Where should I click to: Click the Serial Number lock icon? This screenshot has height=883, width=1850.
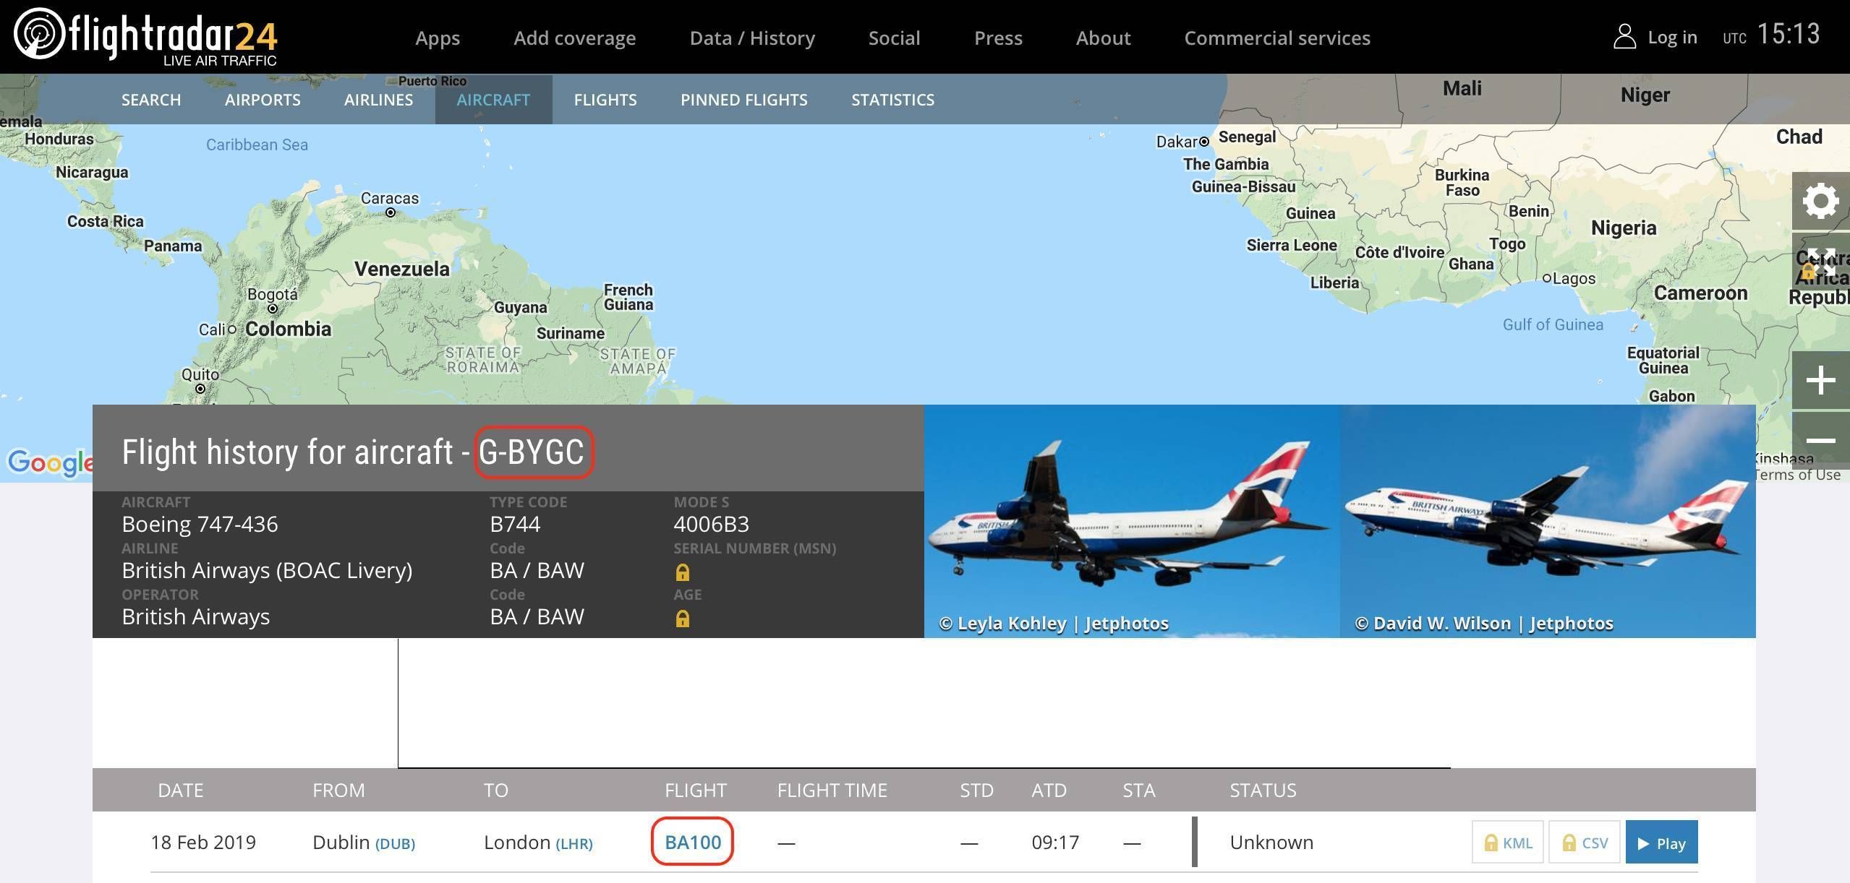[x=682, y=572]
